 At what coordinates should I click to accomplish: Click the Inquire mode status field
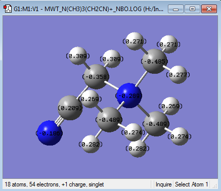(x=163, y=184)
